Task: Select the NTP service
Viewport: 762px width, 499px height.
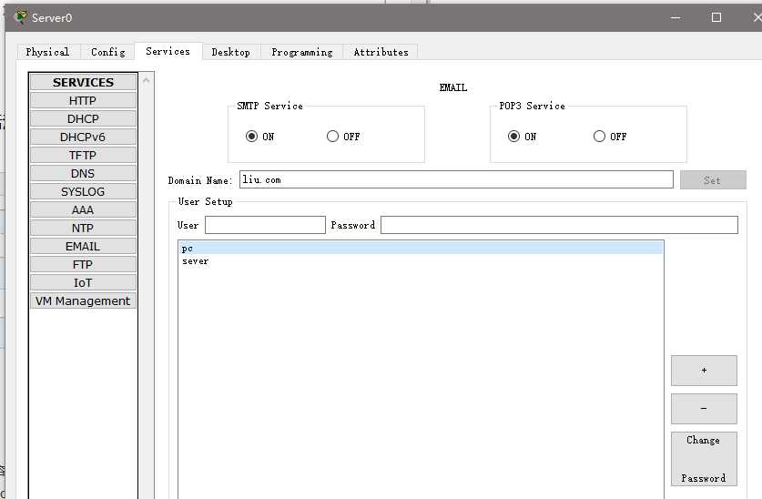Action: (x=83, y=229)
